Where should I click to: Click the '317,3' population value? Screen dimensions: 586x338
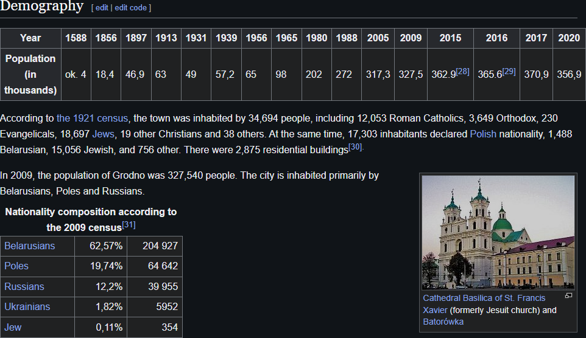coord(378,74)
